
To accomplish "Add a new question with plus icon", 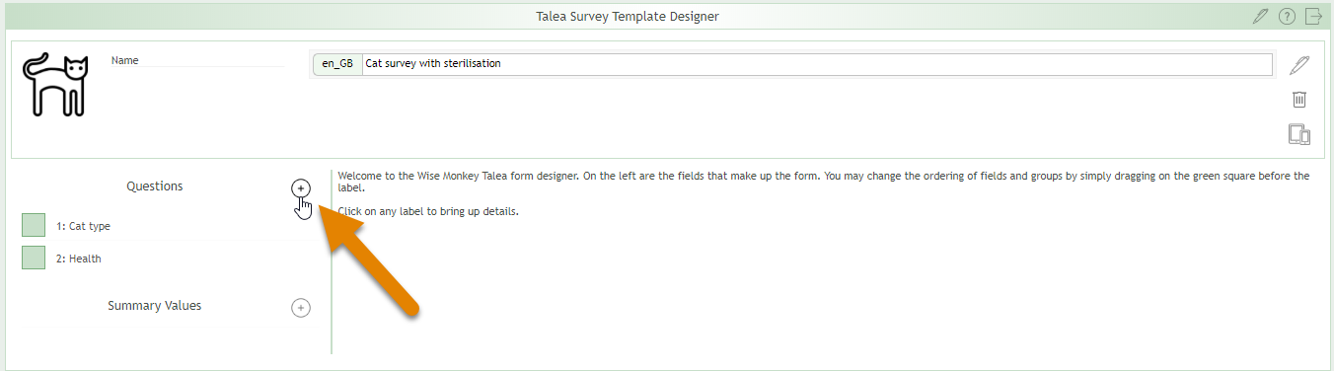I will coord(301,187).
